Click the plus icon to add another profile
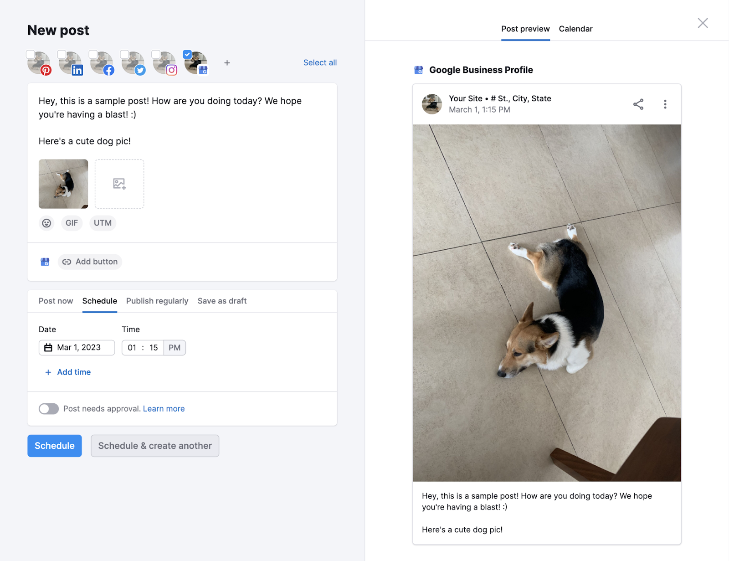Image resolution: width=729 pixels, height=561 pixels. 227,63
